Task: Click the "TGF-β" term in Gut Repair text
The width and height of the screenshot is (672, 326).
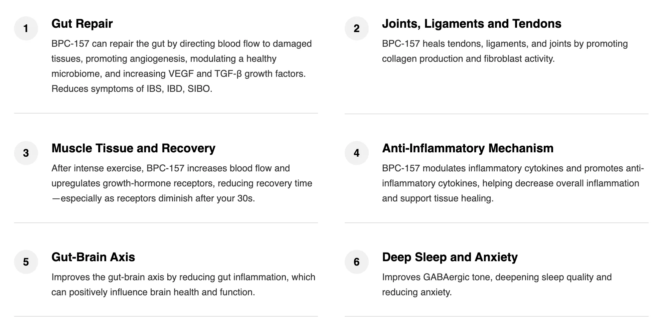Action: tap(228, 74)
